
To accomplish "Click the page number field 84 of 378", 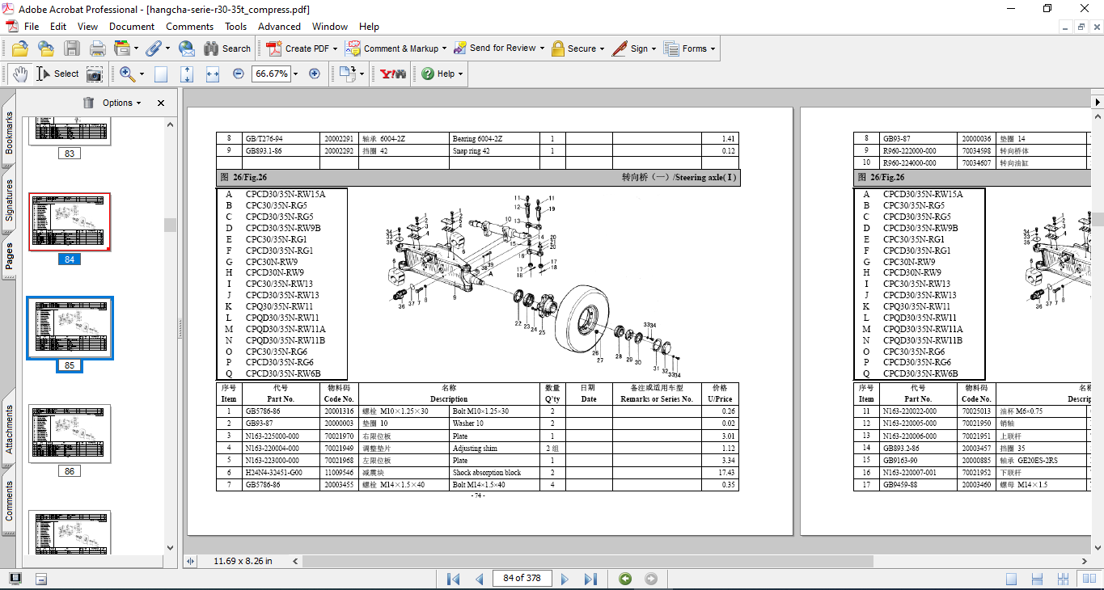I will coord(522,578).
